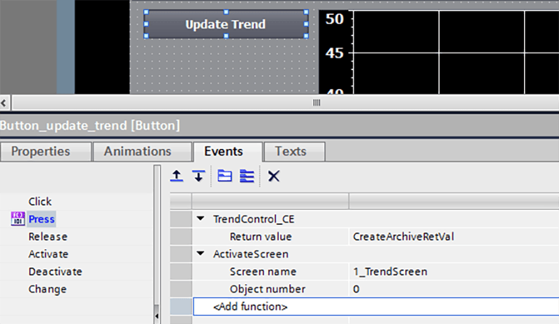Screen dimensions: 559x324
Task: Click the folder-style function list icon
Action: coord(224,176)
